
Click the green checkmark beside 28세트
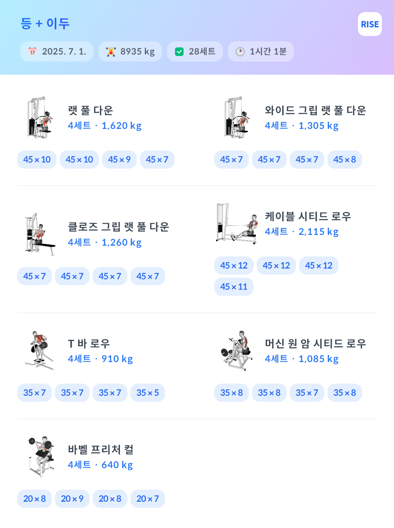click(x=179, y=51)
